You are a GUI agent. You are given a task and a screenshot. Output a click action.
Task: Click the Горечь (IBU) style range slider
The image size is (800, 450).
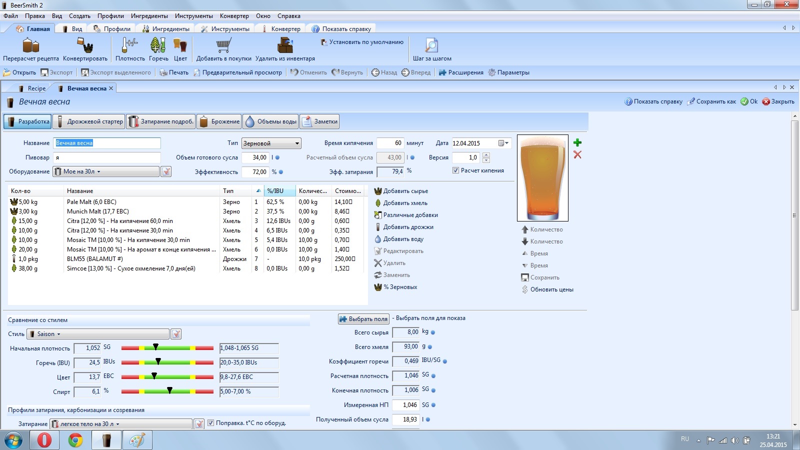[167, 362]
